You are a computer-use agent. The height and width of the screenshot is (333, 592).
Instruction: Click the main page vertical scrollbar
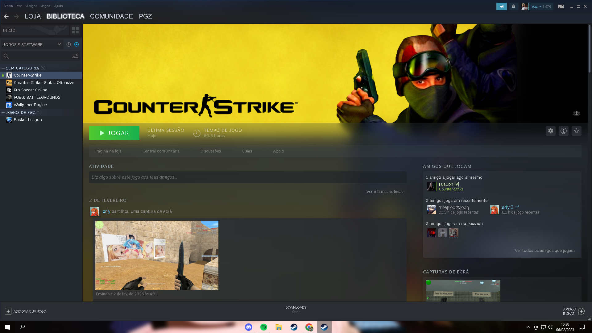pos(589,49)
